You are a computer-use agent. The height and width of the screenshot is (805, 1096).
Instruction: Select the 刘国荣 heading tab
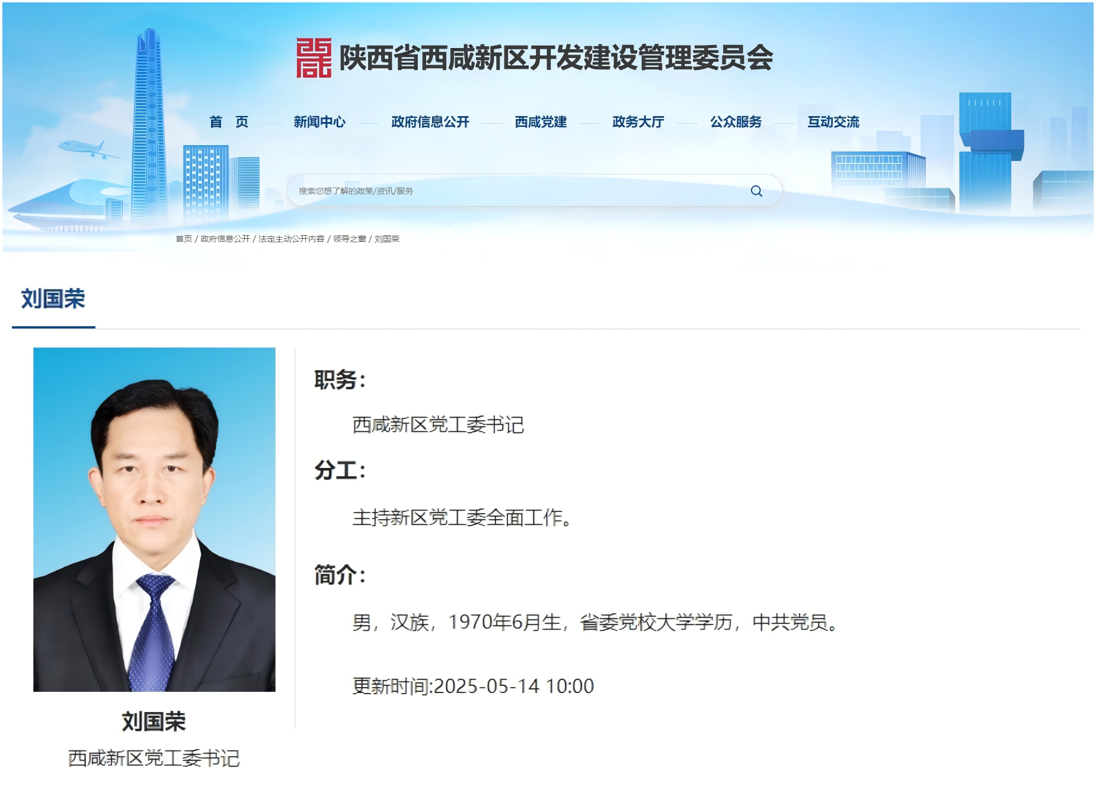point(53,299)
